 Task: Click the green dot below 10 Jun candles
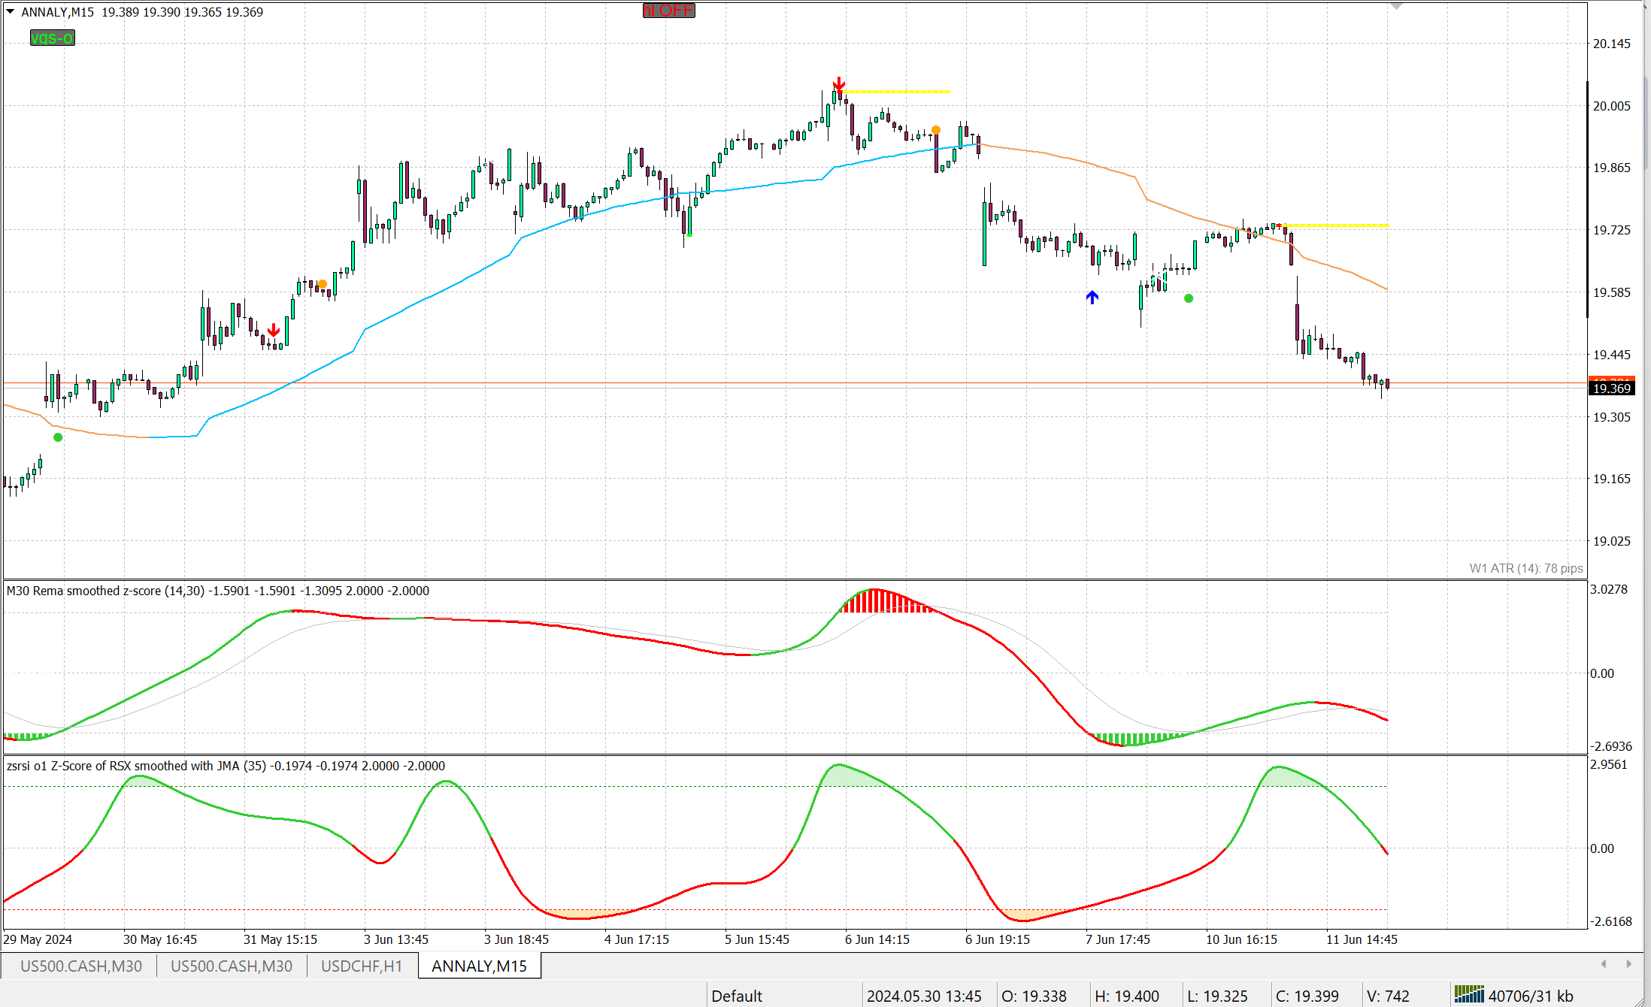(x=1189, y=298)
